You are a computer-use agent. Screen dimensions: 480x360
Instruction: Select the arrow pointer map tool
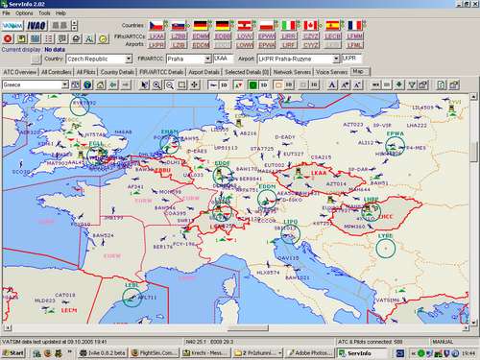[x=145, y=84]
